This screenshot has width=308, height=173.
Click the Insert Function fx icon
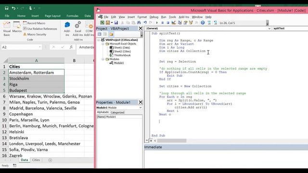click(71, 47)
